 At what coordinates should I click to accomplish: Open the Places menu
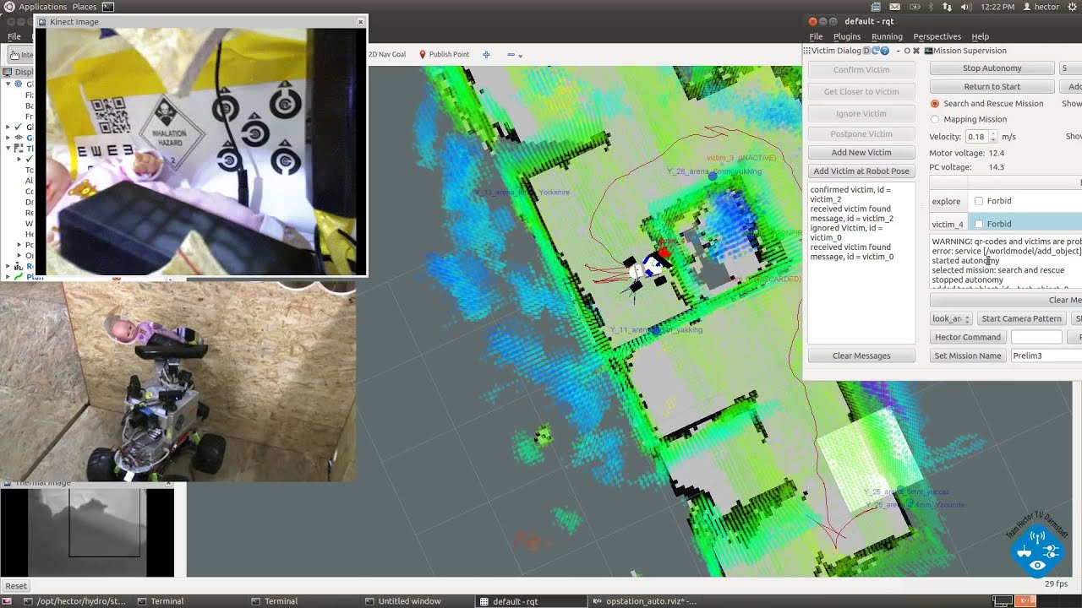[85, 7]
